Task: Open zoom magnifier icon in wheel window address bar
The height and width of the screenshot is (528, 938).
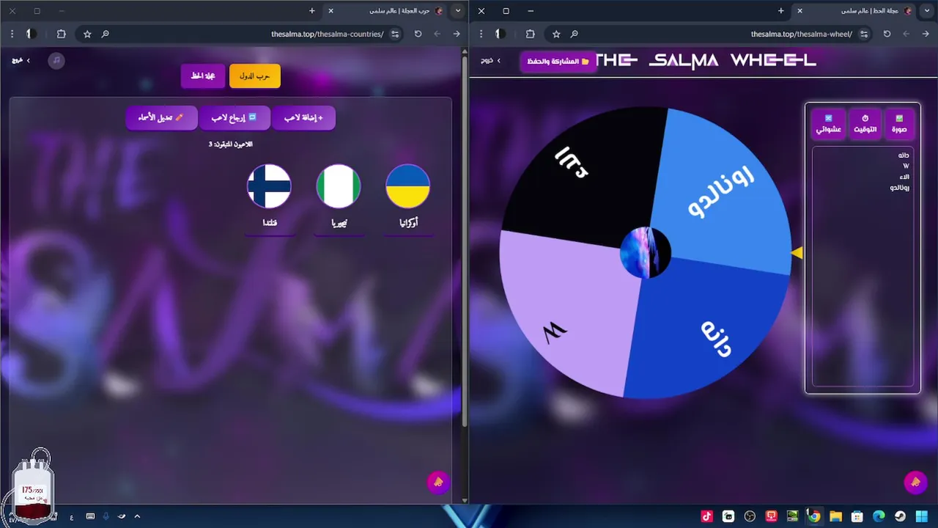Action: (x=575, y=34)
